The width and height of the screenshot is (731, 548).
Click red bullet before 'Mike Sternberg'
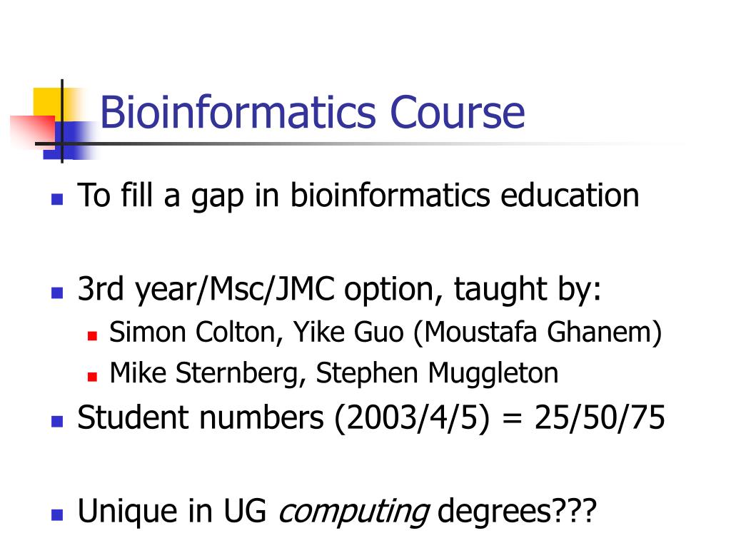tap(92, 376)
